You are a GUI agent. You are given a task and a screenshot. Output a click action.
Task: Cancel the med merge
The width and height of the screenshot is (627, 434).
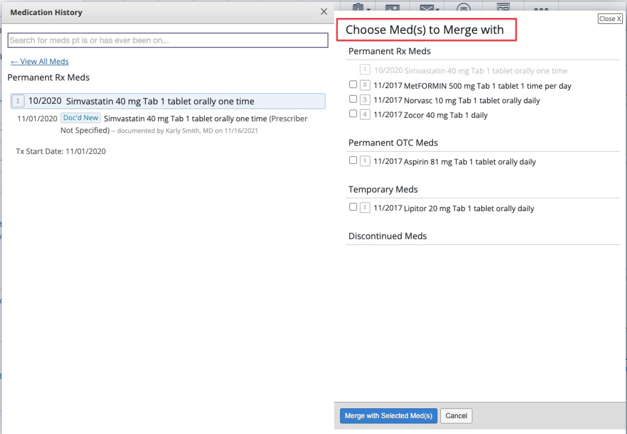(456, 415)
